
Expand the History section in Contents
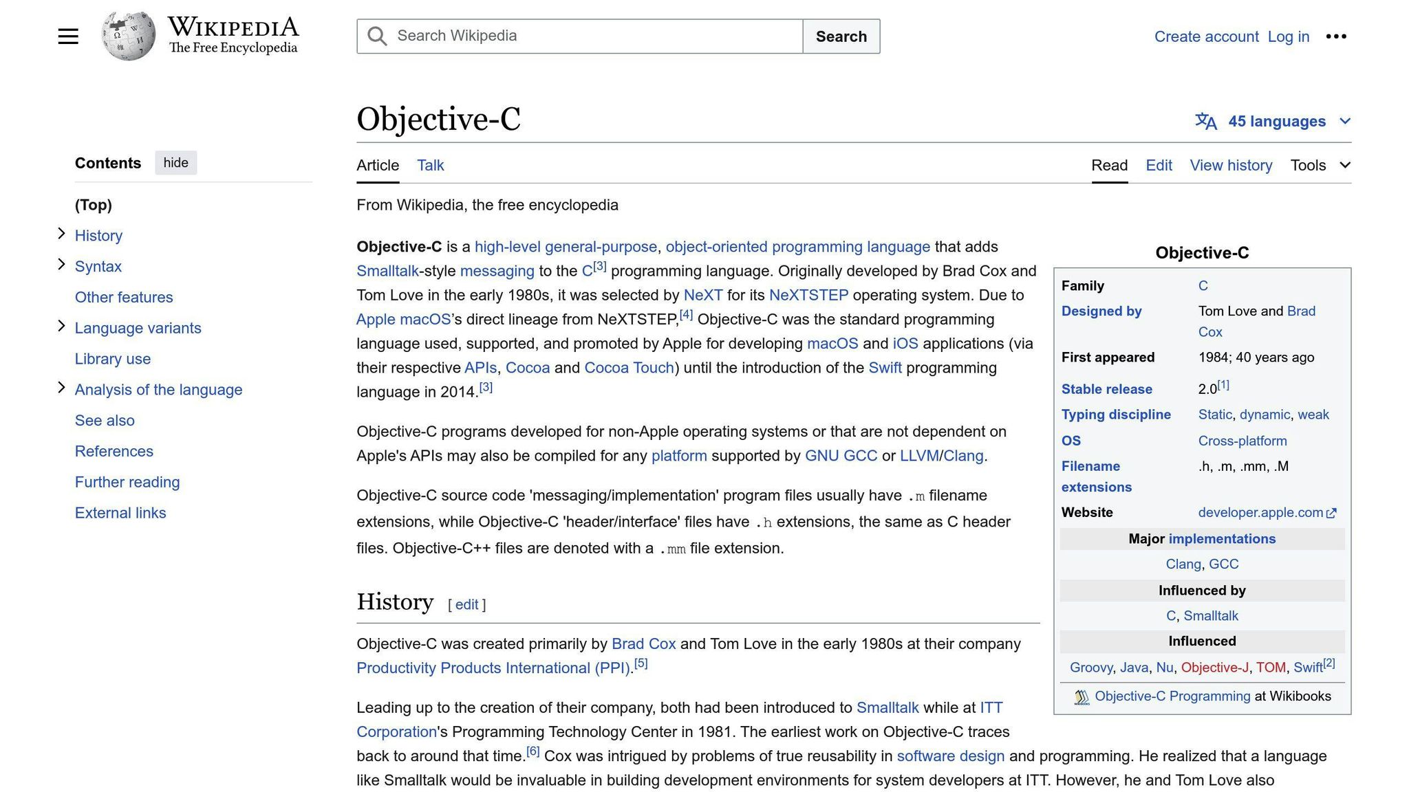[62, 234]
